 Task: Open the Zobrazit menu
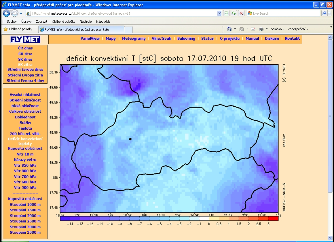click(x=41, y=22)
